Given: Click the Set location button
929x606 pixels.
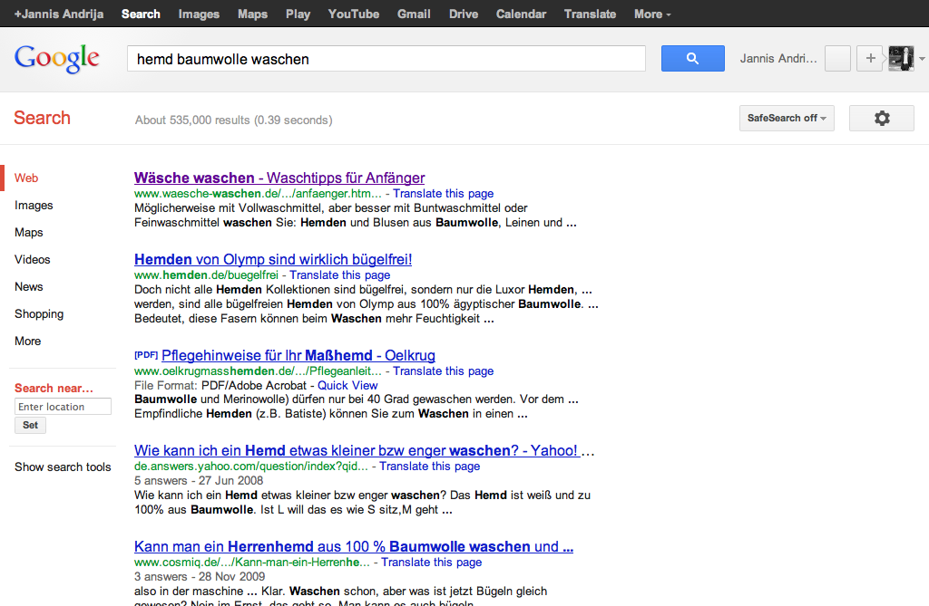Looking at the screenshot, I should coord(30,426).
